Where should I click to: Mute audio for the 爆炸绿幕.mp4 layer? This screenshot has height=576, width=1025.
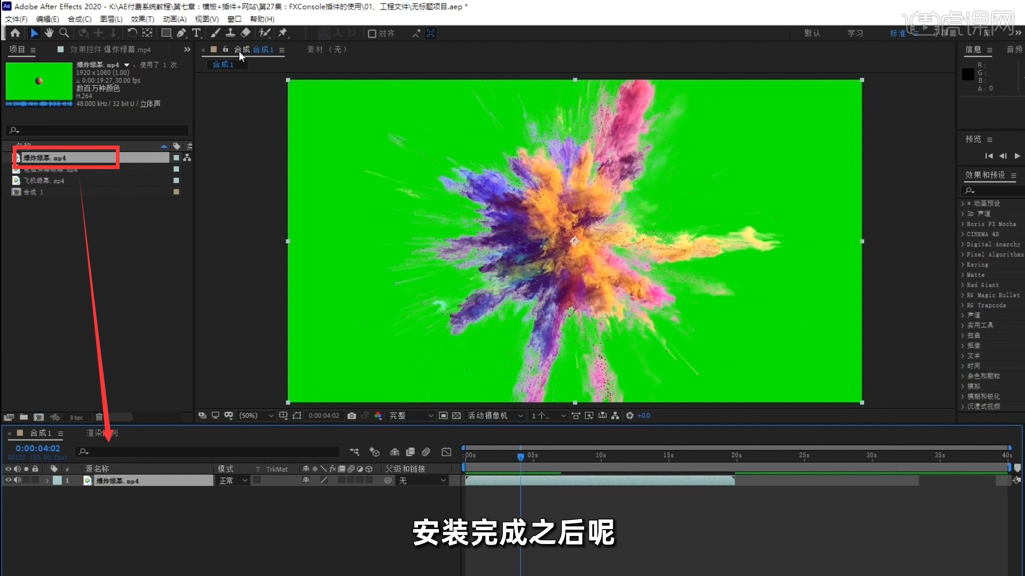[x=17, y=480]
